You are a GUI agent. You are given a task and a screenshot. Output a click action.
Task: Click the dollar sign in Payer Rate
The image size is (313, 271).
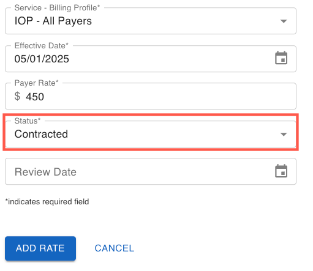17,96
